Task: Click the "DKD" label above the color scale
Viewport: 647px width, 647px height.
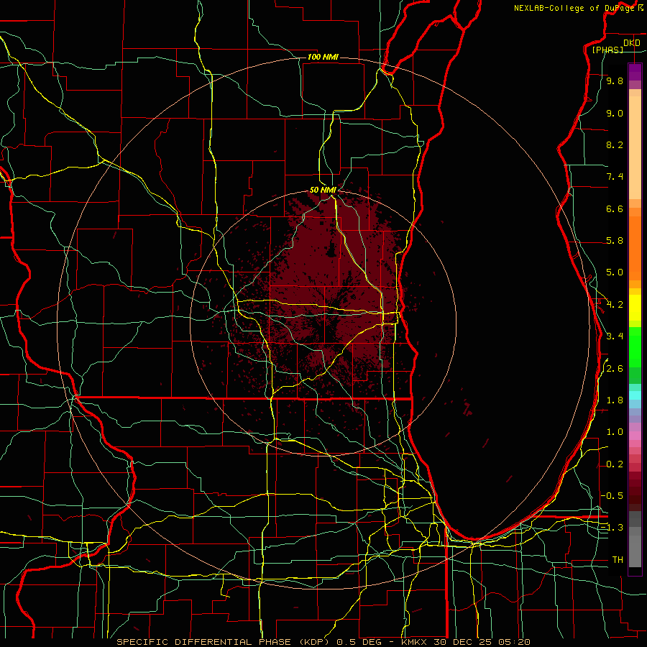Action: (x=632, y=43)
